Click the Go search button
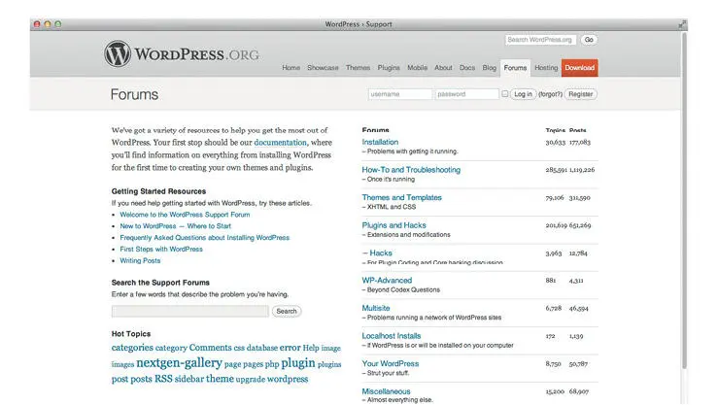 (589, 40)
